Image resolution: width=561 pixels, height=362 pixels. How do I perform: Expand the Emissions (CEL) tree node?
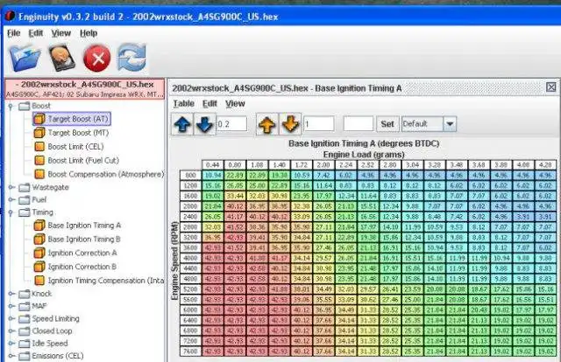[11, 356]
